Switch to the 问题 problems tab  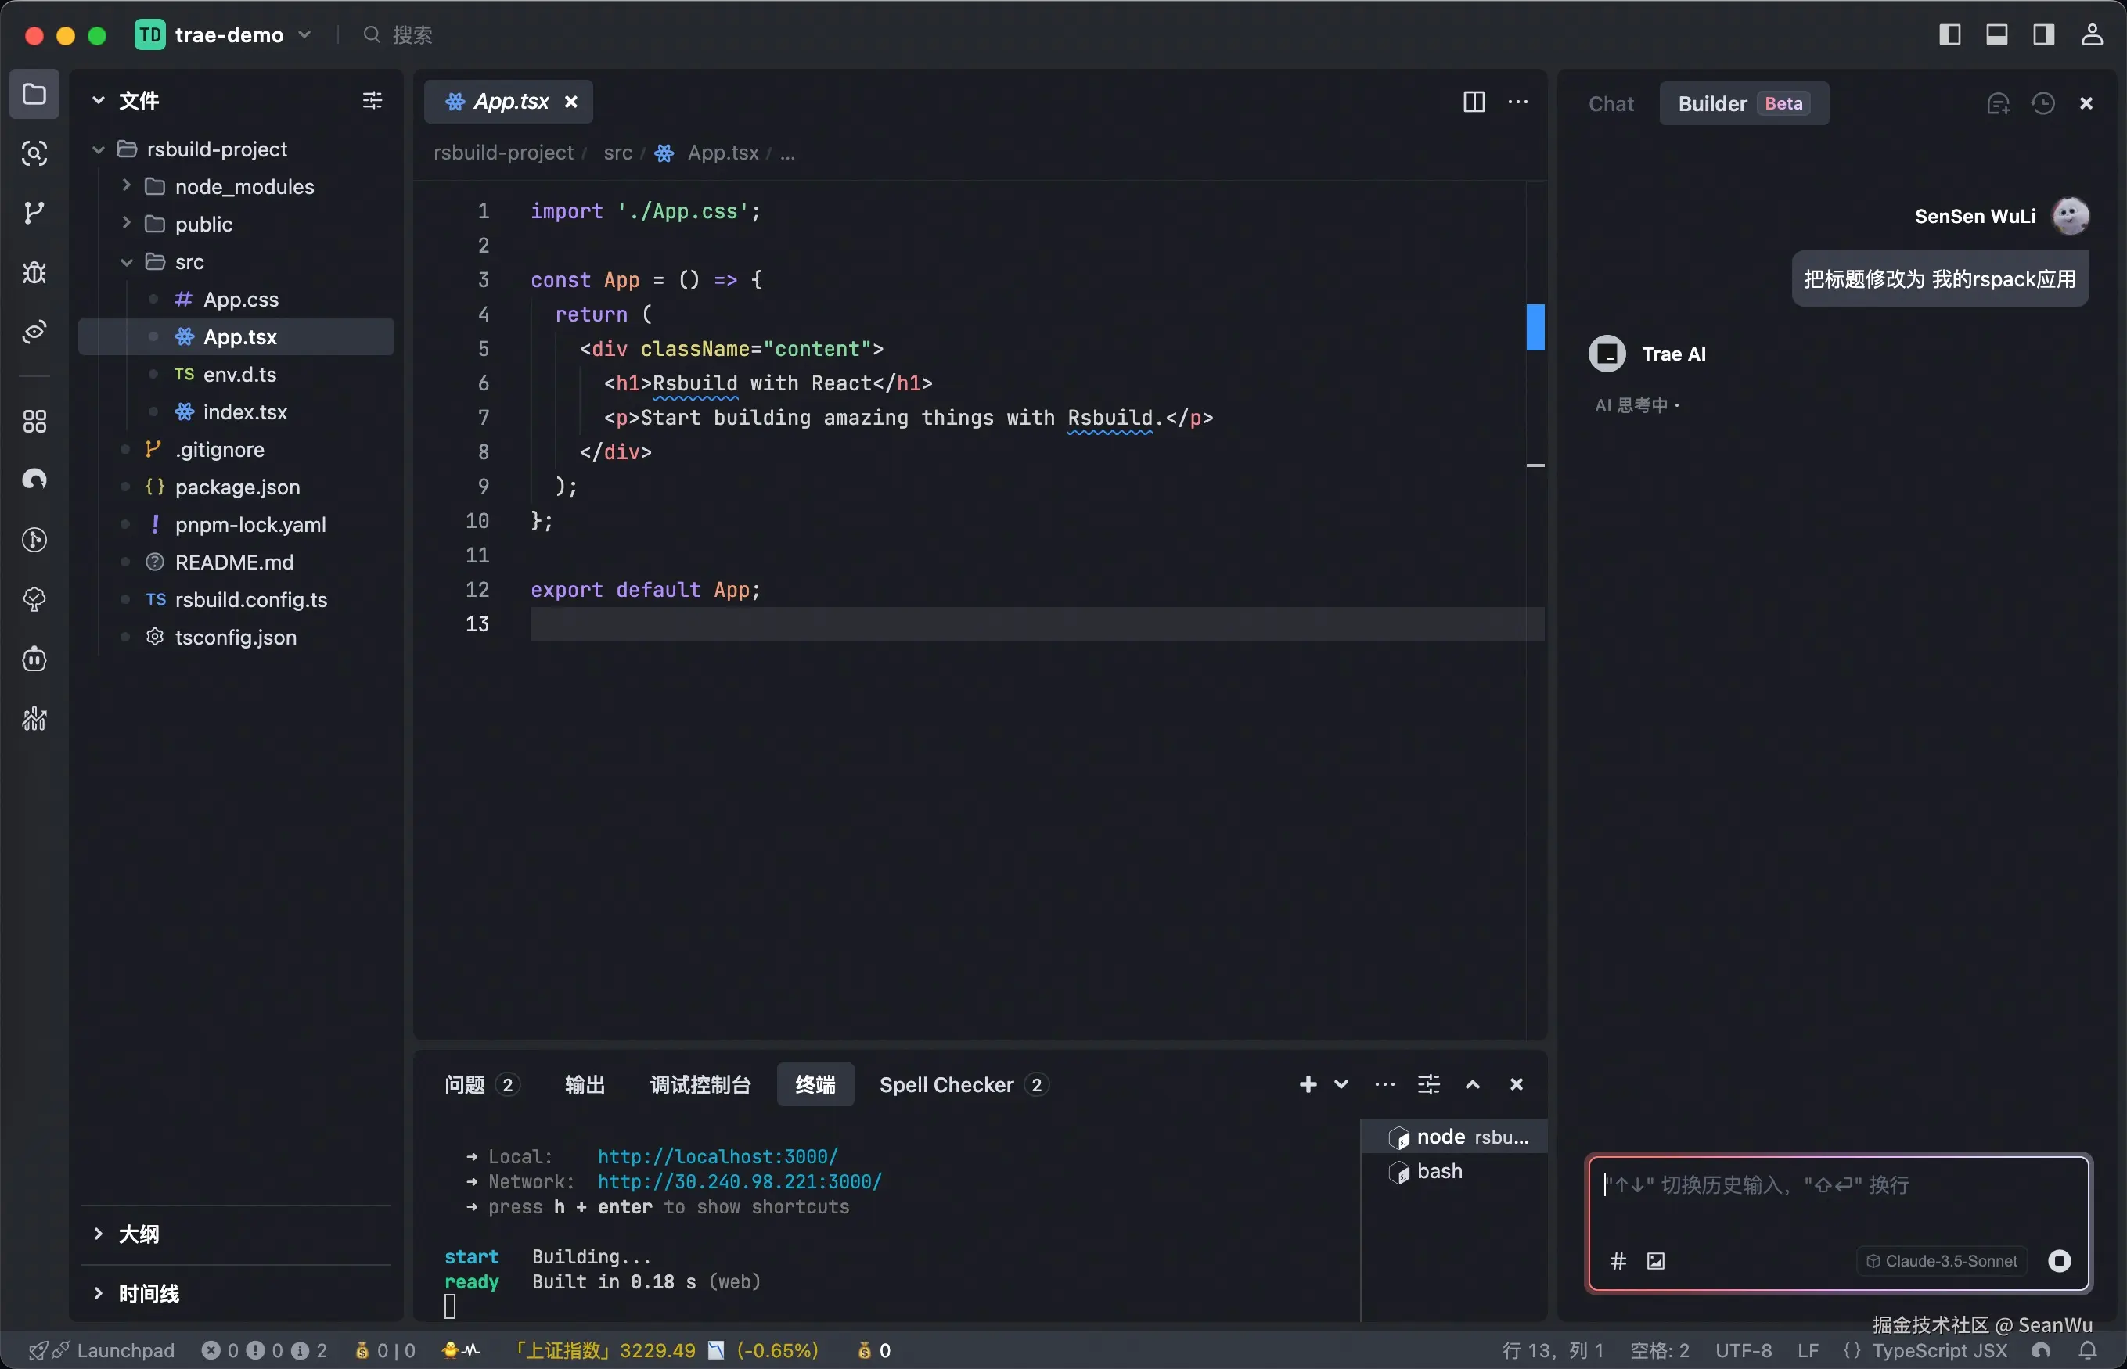(465, 1084)
